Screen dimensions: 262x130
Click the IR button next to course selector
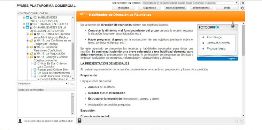pos(243,3)
